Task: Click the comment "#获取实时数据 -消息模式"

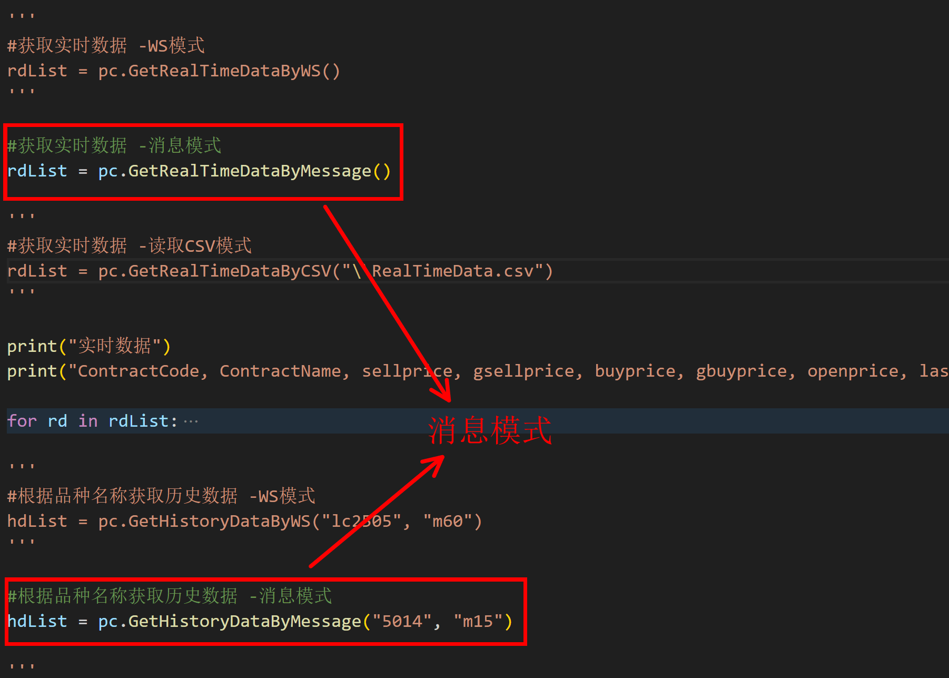Action: point(114,145)
